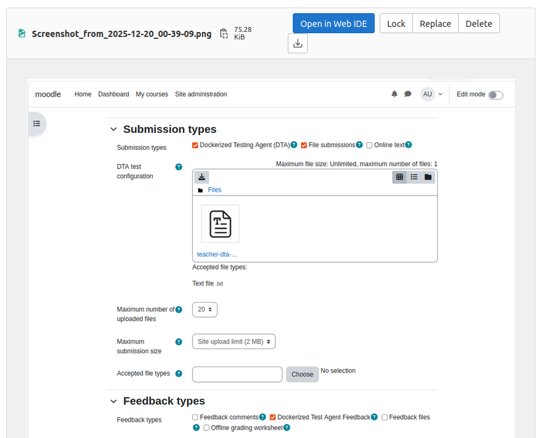
Task: Enable the Online text checkbox
Action: click(x=370, y=145)
